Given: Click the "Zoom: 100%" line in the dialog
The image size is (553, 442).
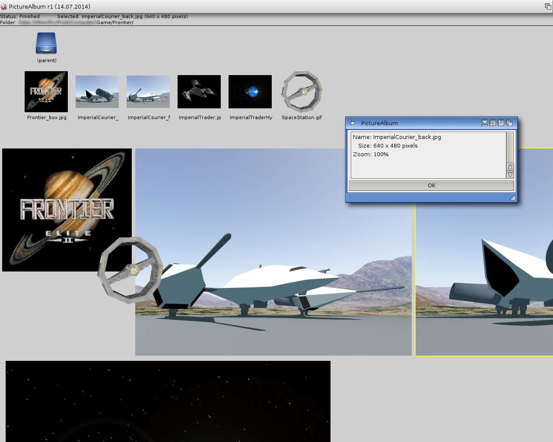Looking at the screenshot, I should coord(371,155).
